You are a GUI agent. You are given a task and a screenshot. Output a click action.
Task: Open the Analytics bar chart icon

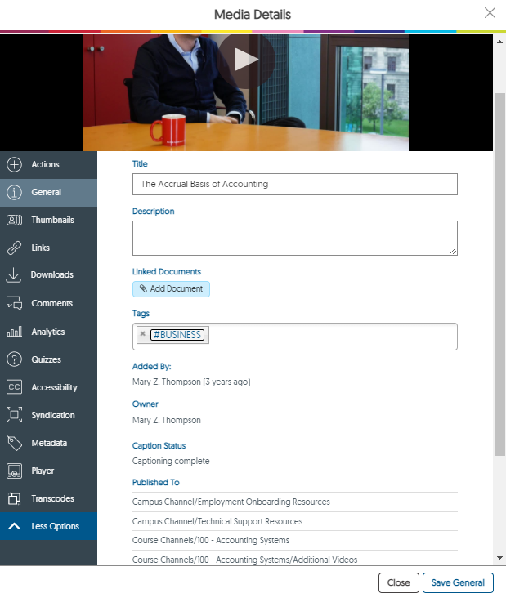[14, 332]
